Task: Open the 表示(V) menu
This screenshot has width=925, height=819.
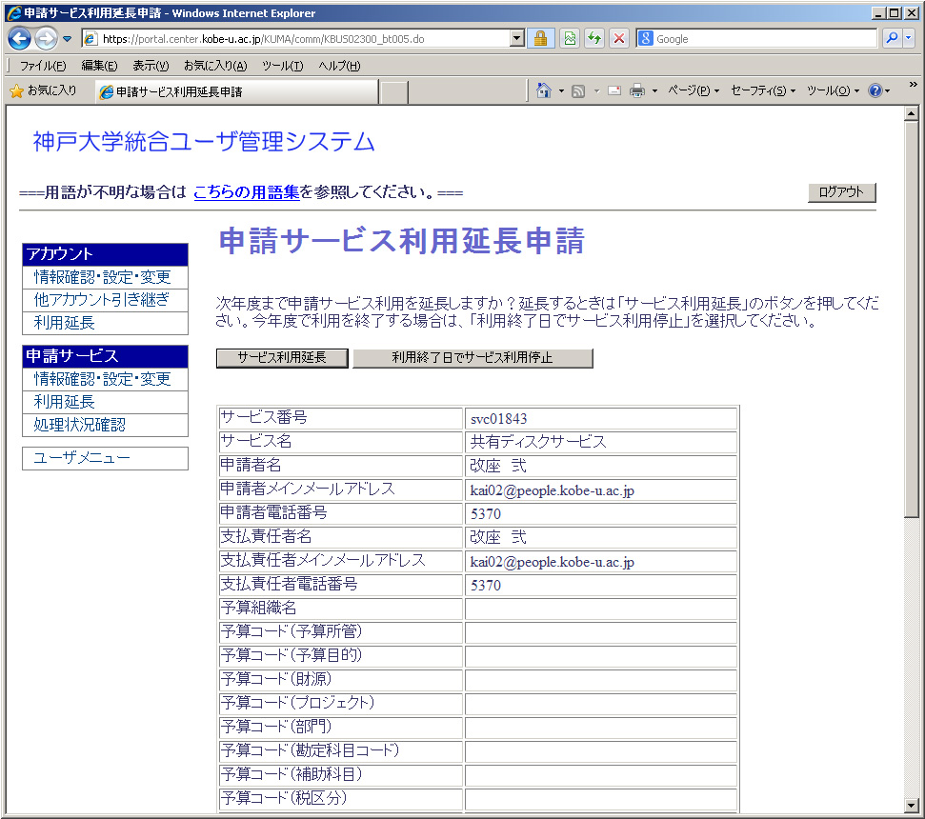Action: (x=151, y=66)
